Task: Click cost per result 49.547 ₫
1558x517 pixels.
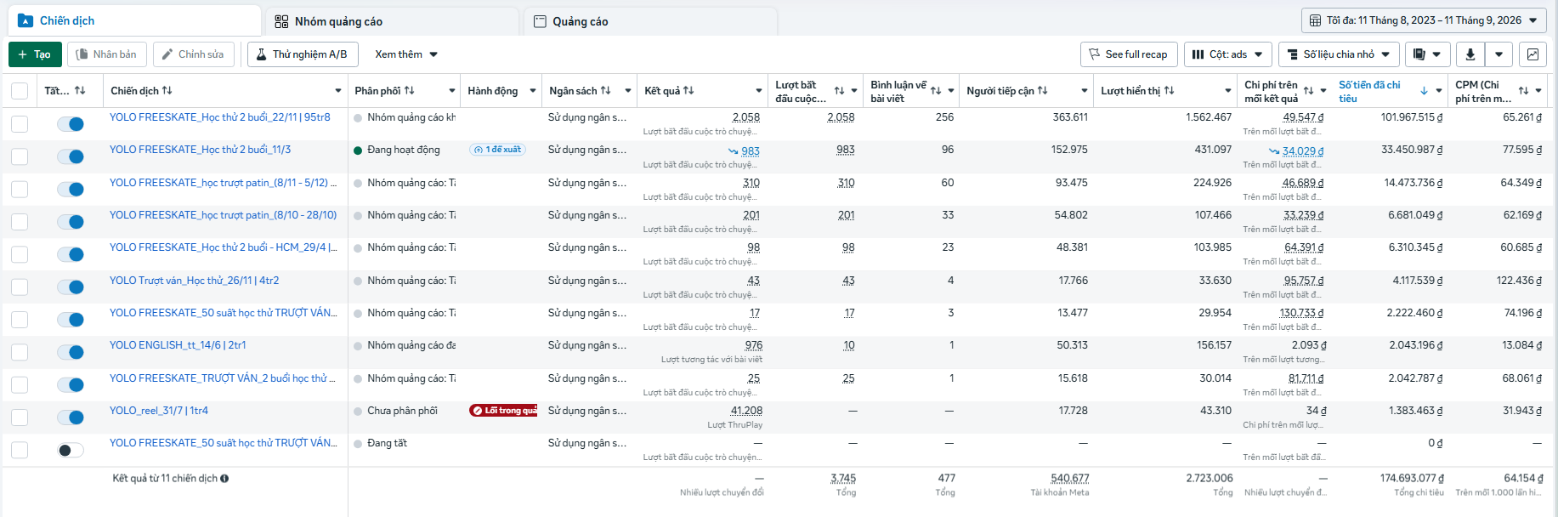Action: coord(1303,117)
